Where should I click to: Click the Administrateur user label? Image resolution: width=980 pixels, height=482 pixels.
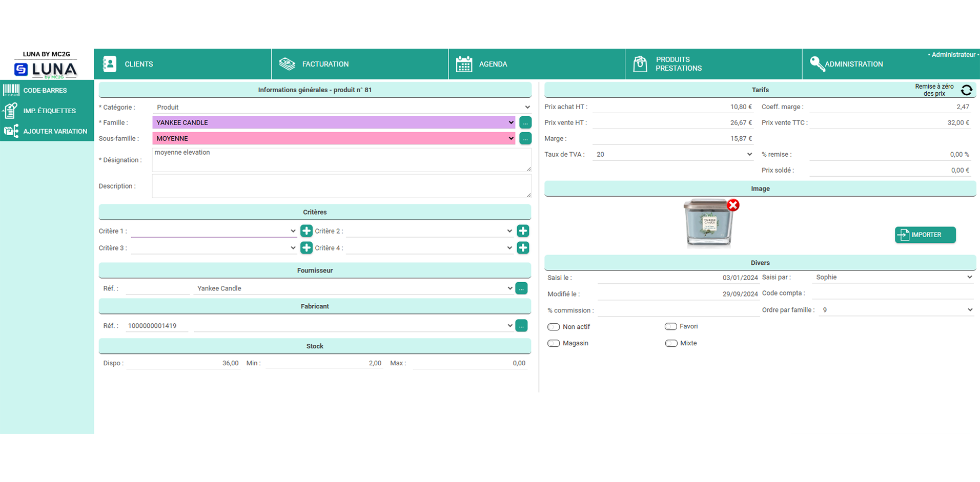(953, 54)
